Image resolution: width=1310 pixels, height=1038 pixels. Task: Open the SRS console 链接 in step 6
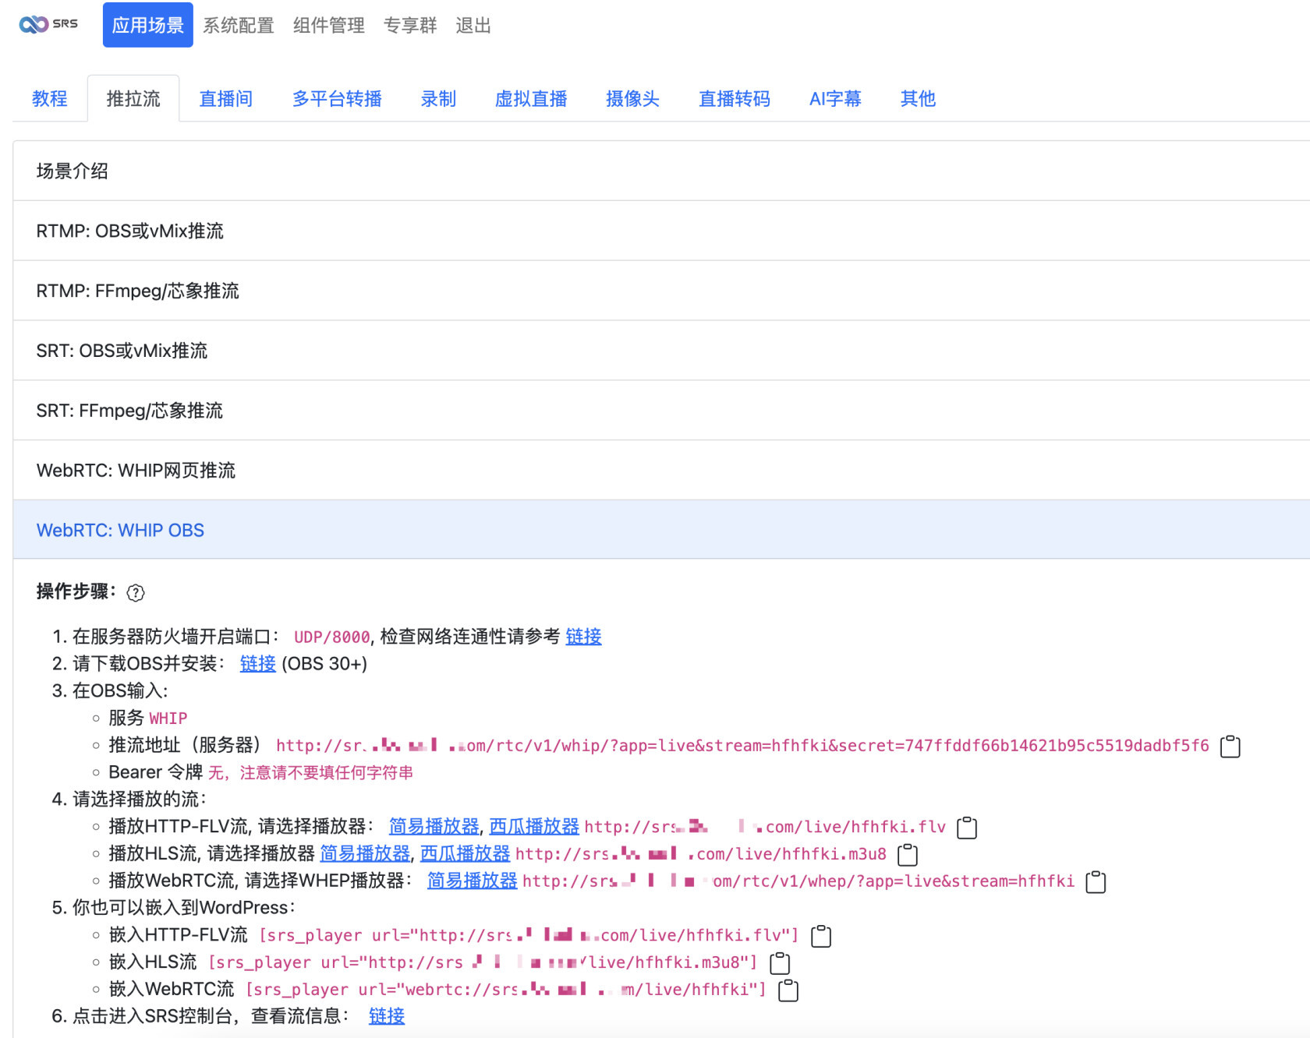pyautogui.click(x=387, y=1017)
